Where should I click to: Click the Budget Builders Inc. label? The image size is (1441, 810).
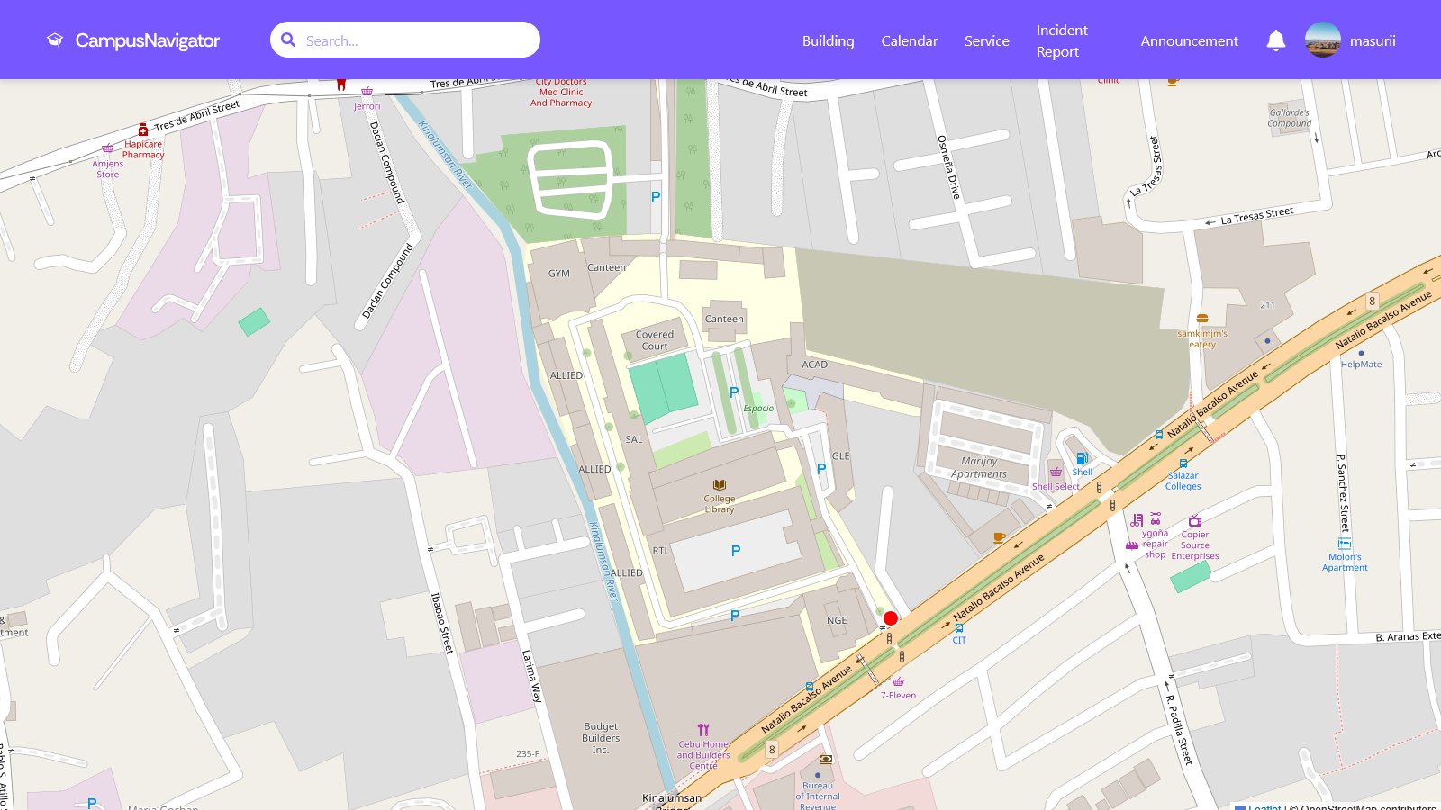[x=601, y=738]
